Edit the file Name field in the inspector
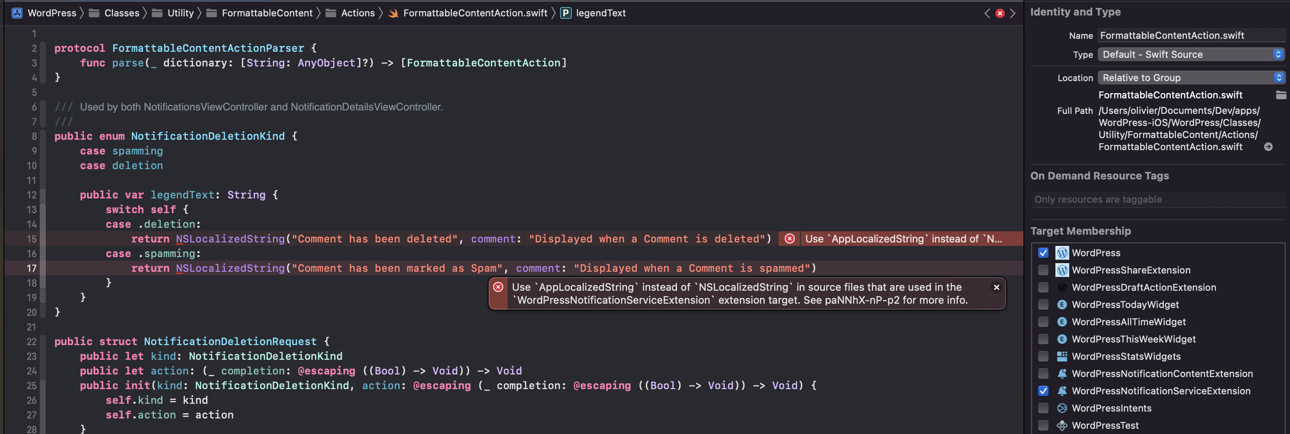Screen dimensions: 1290x434 (x=1191, y=35)
